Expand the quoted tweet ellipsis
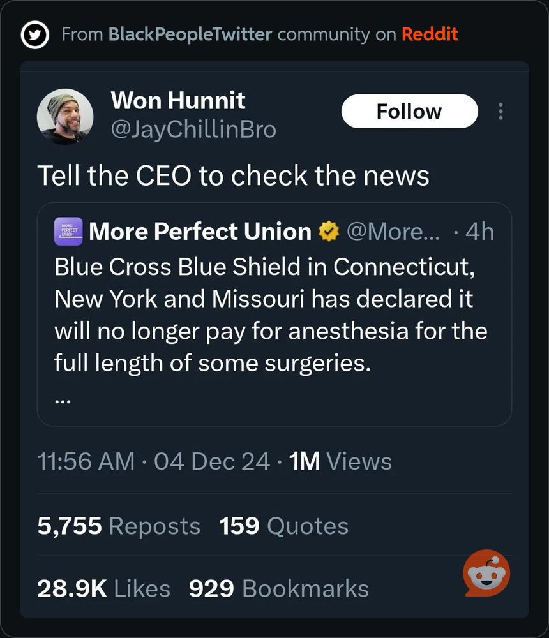549x638 pixels. pyautogui.click(x=63, y=401)
